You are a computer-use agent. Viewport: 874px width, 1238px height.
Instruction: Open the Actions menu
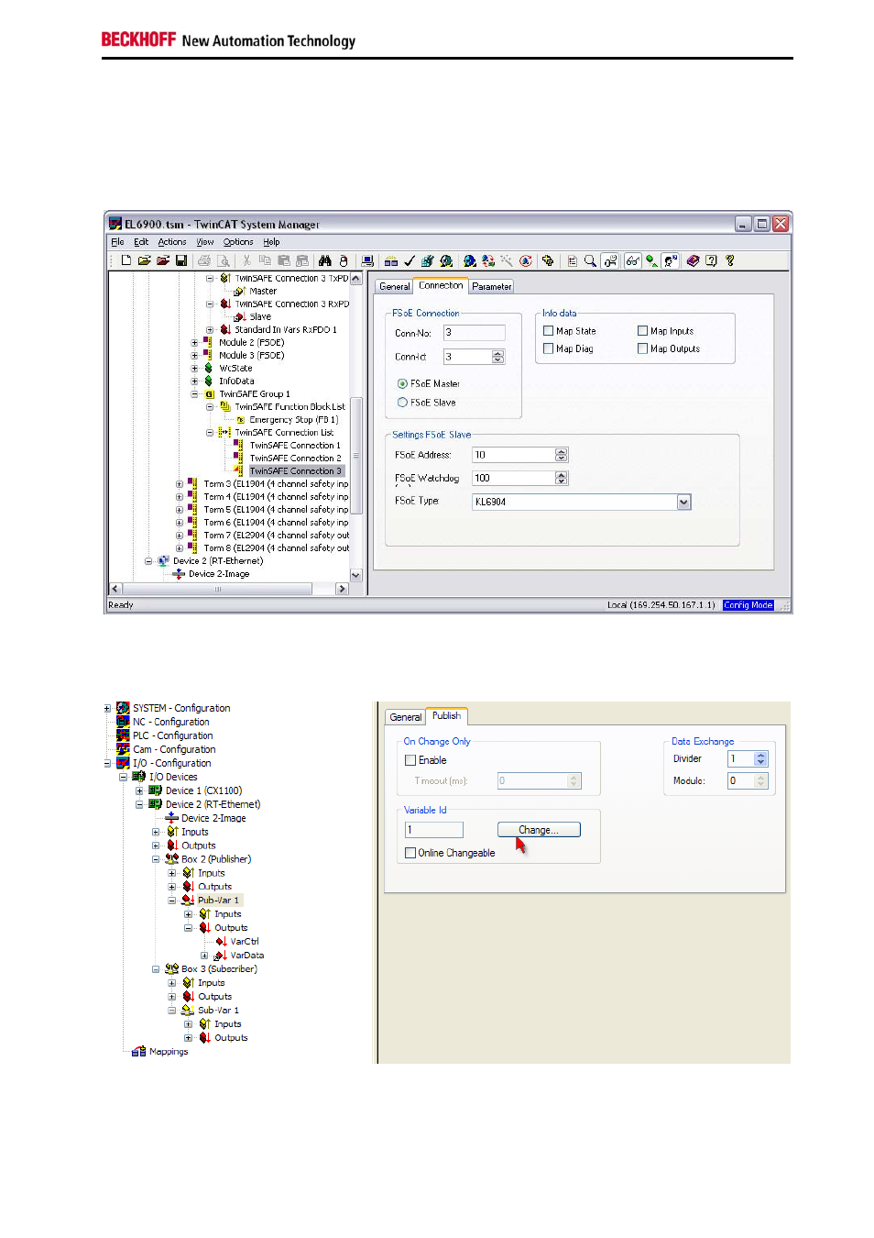(172, 242)
